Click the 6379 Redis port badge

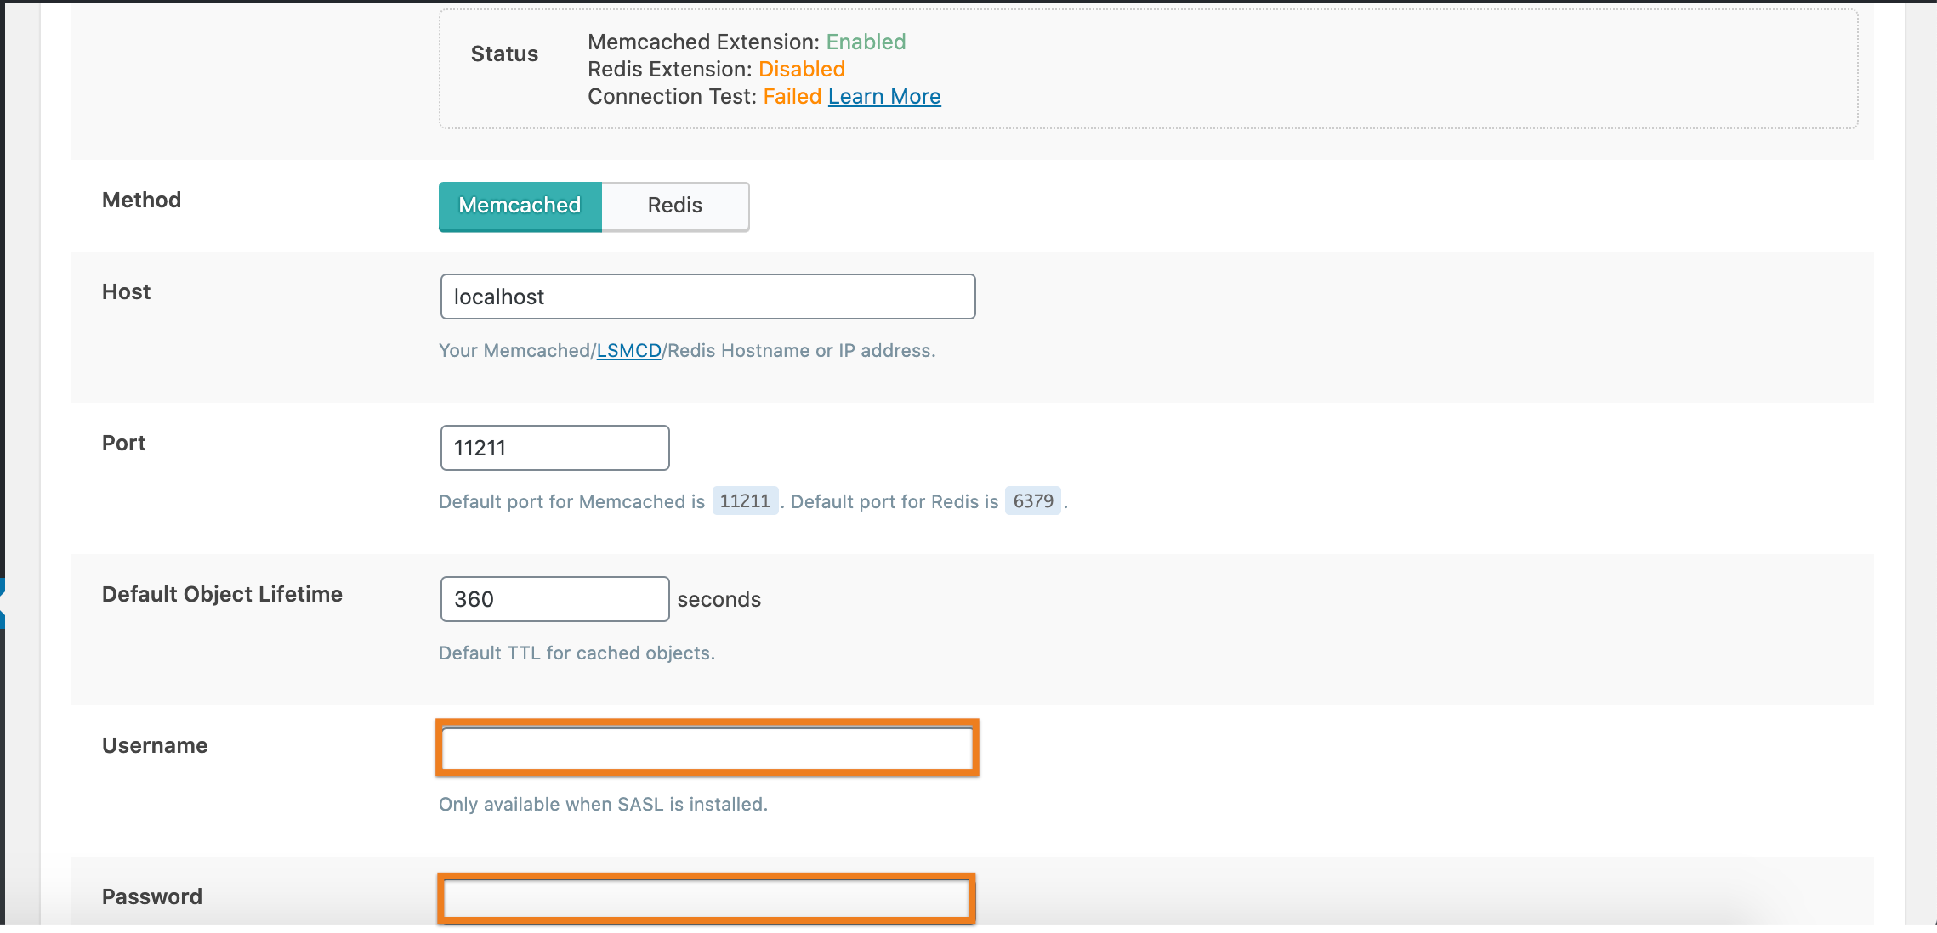click(1032, 501)
